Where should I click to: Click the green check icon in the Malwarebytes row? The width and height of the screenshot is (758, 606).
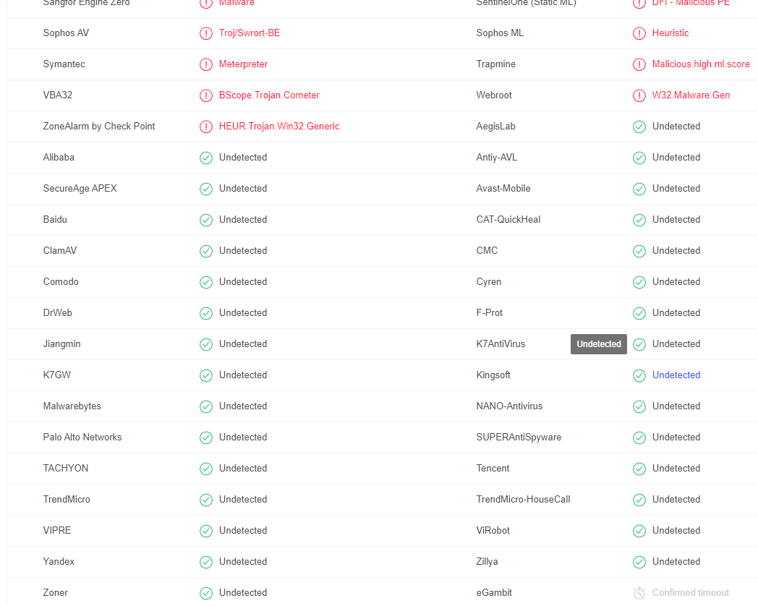(x=206, y=406)
